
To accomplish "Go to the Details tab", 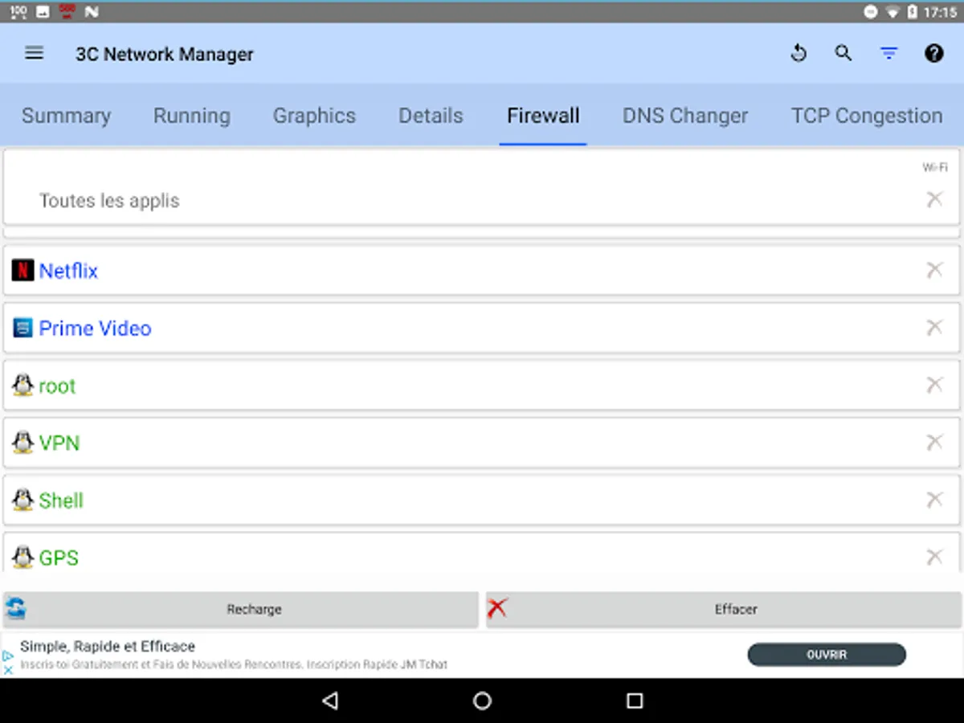I will click(431, 116).
